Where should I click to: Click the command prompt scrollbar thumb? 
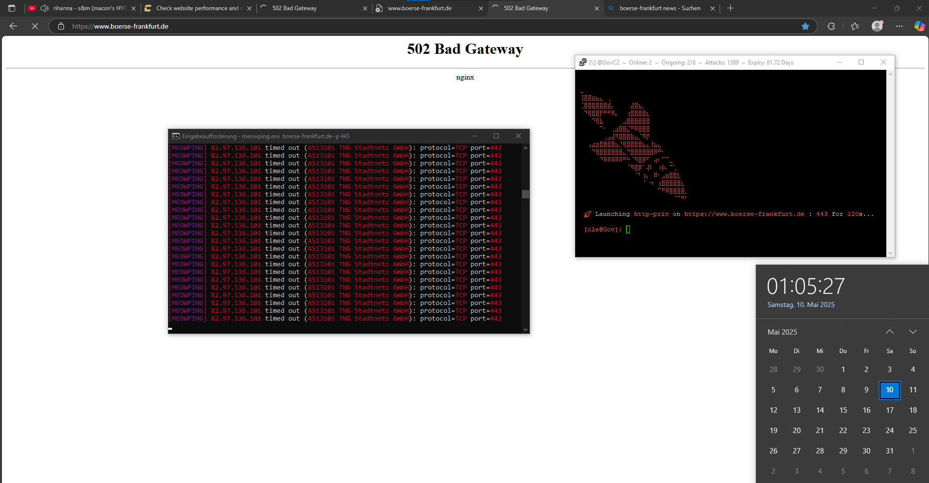525,194
